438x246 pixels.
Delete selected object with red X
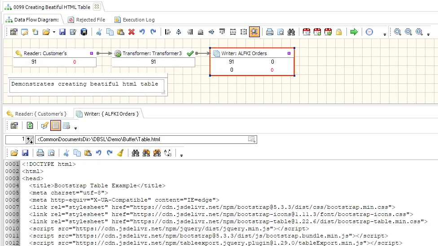(x=131, y=32)
